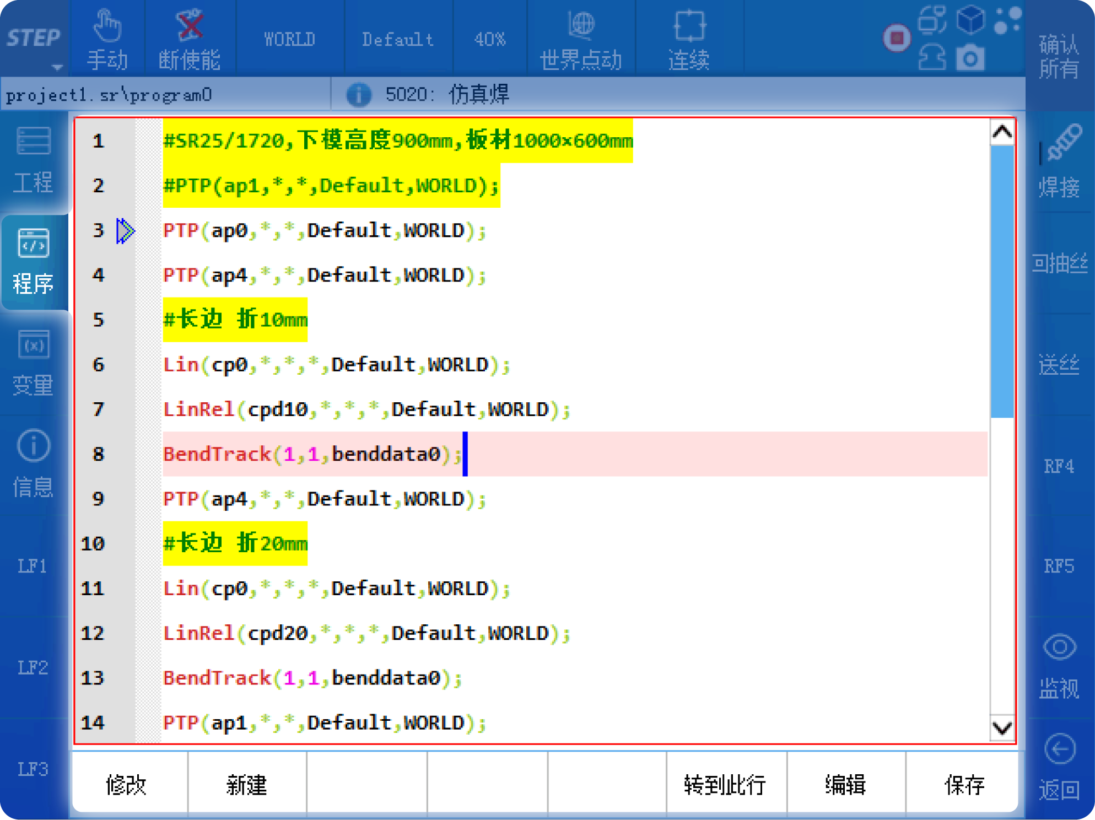Select line 2 #PTP(ap1 comment
This screenshot has height=820, width=1095.
pyautogui.click(x=331, y=186)
